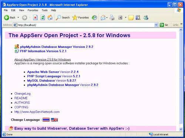Open the MySQL Database link
The image size is (185, 138).
click(x=41, y=81)
